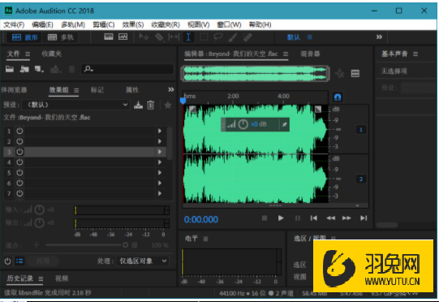
Task: Toggle effects rack main power button
Action: click(7, 261)
